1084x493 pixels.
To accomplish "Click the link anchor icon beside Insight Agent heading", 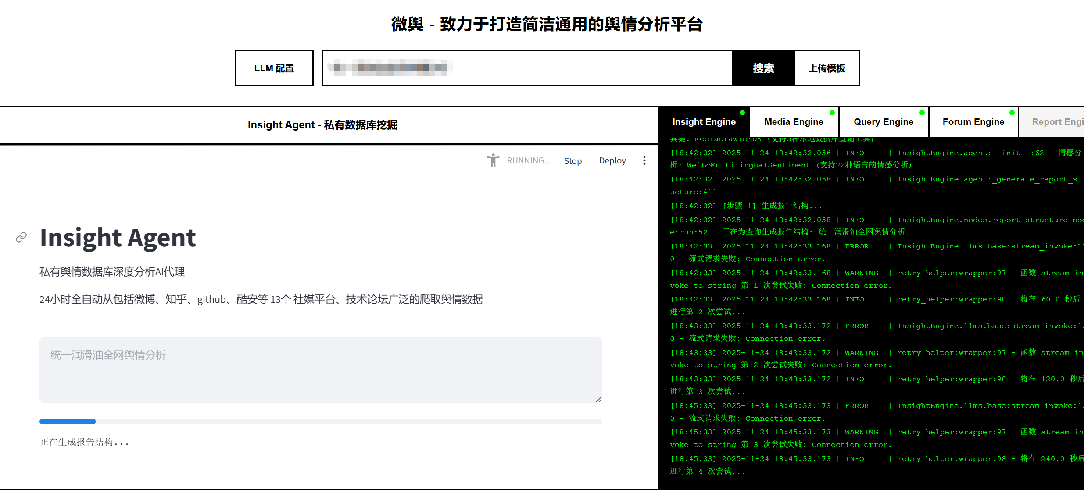I will [21, 237].
